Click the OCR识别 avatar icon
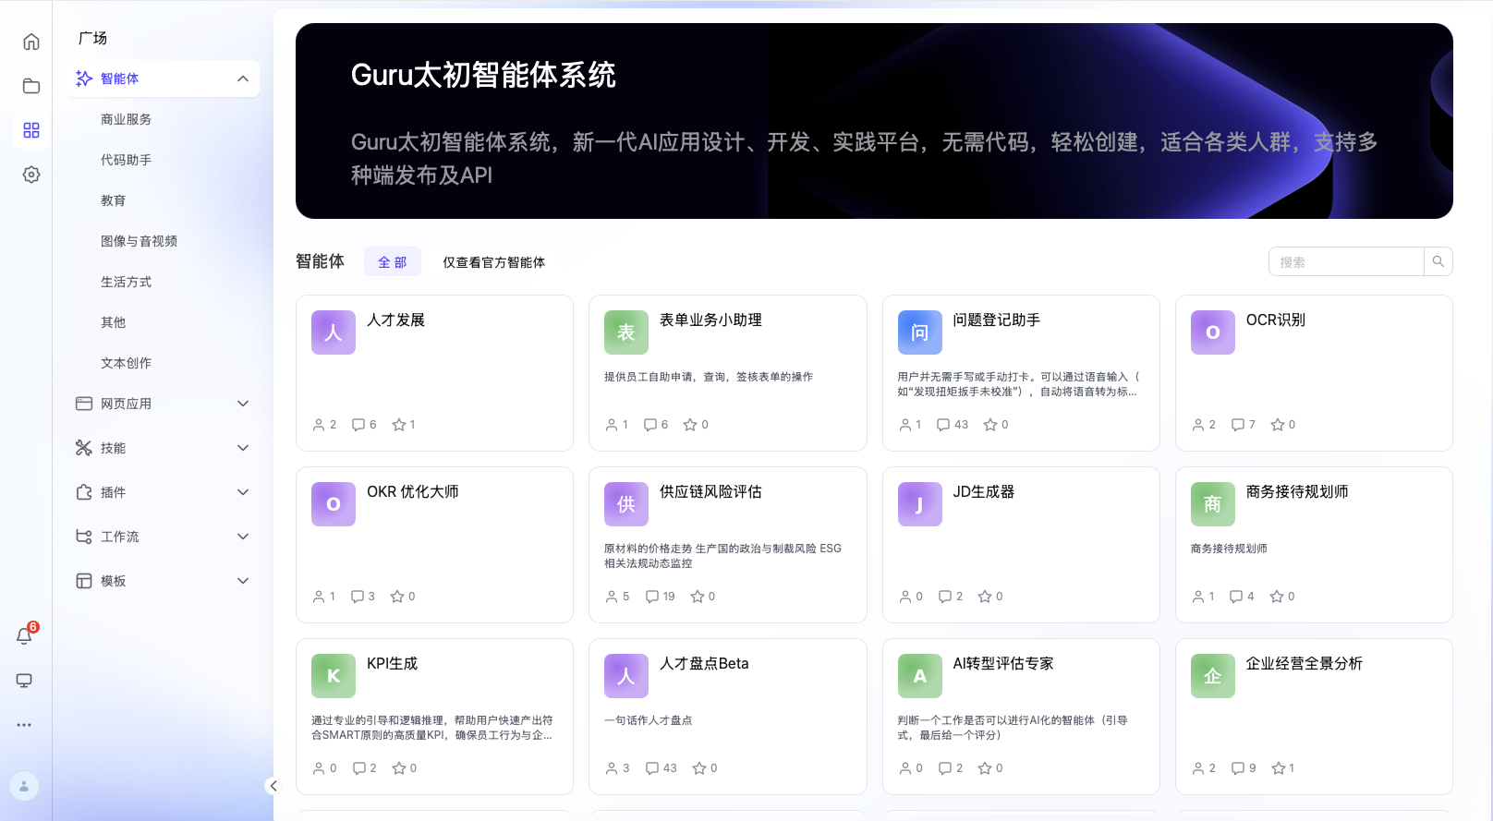This screenshot has height=821, width=1493. 1213,332
